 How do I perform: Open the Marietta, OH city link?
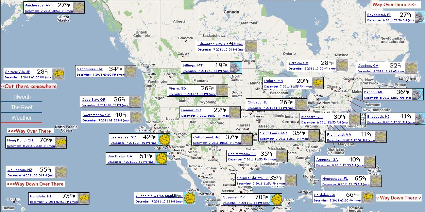coord(312,117)
